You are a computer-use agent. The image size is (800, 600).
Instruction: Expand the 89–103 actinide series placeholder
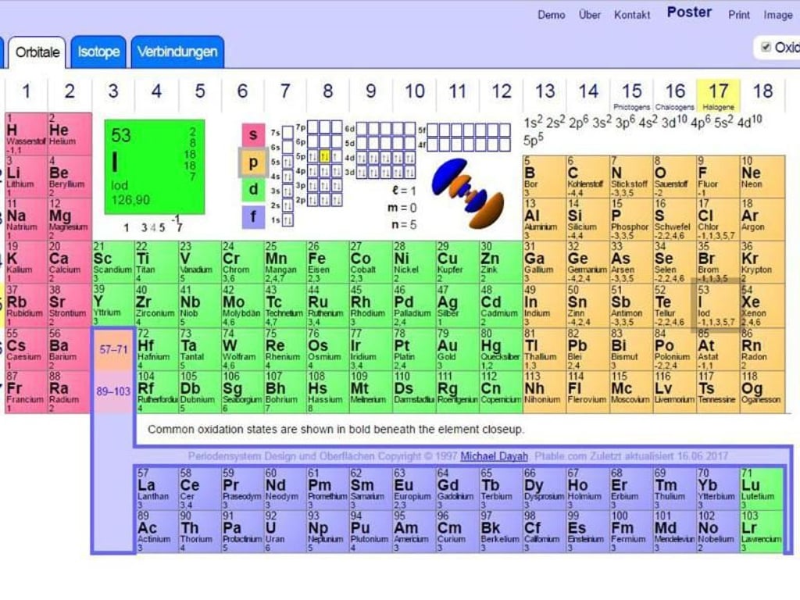point(113,391)
